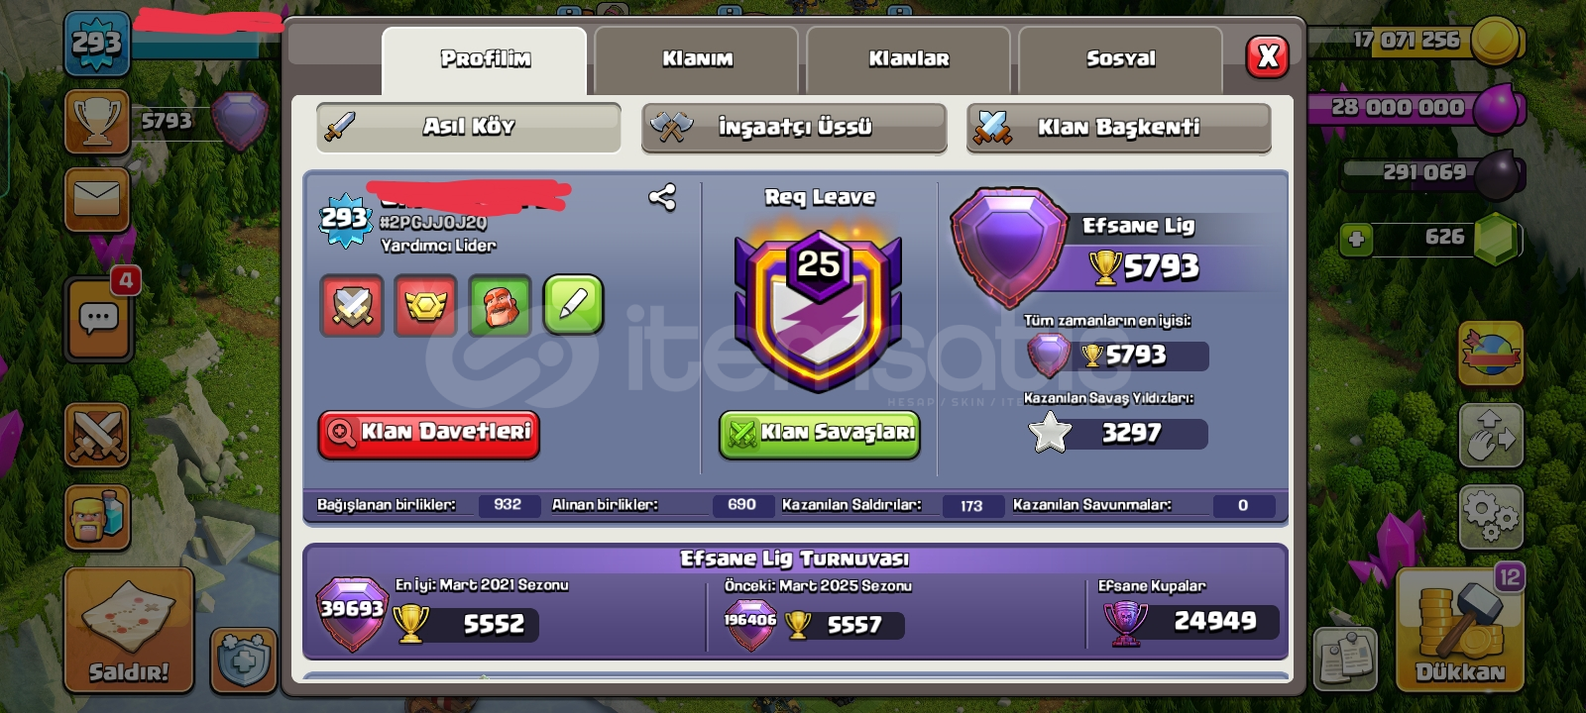
Task: Click the barbarian face label icon
Action: coord(501,305)
